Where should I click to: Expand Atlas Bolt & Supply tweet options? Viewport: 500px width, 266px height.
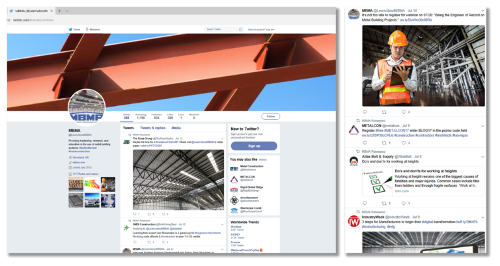pos(483,157)
